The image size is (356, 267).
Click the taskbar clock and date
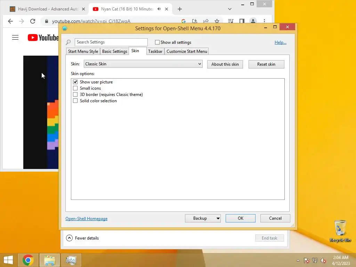pyautogui.click(x=341, y=260)
